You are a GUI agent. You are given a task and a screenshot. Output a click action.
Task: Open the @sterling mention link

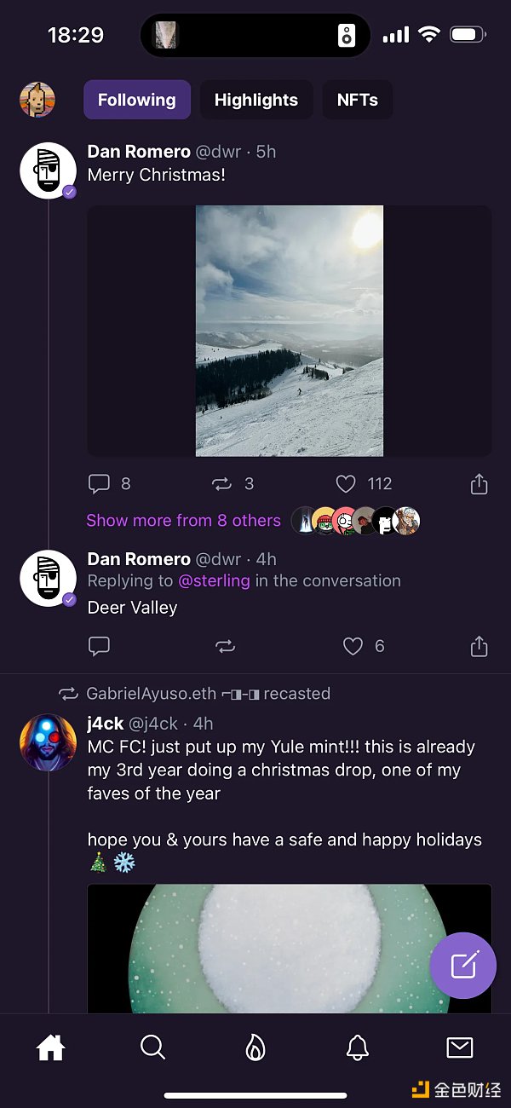tap(214, 581)
